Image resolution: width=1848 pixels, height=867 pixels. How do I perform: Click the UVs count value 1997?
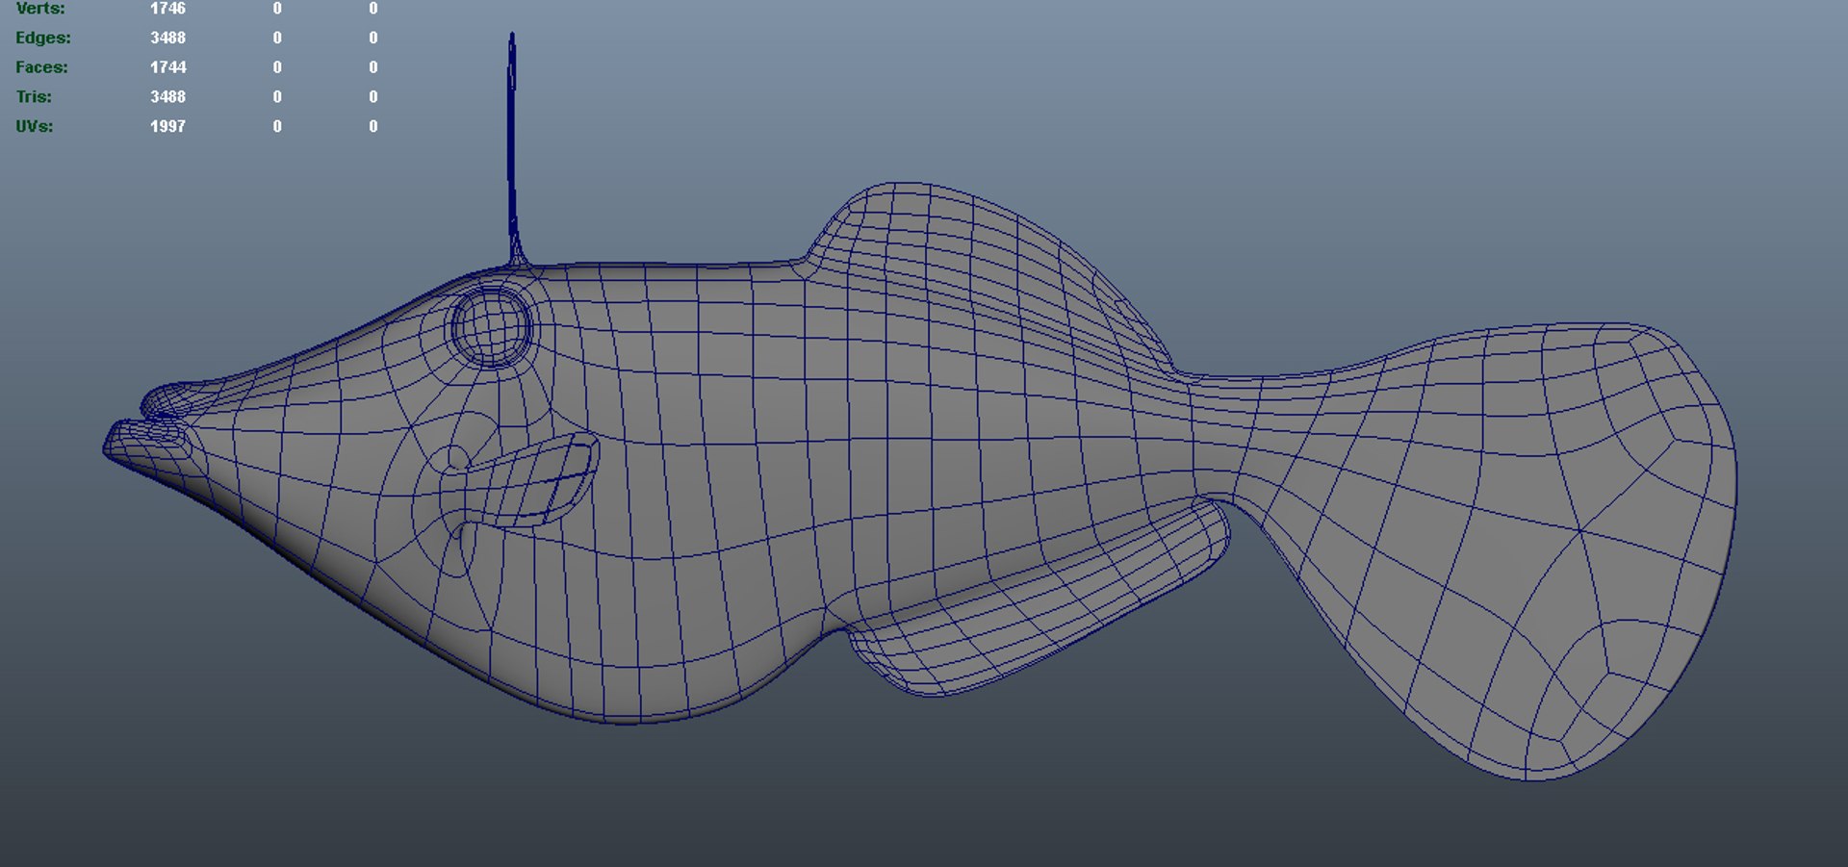tap(167, 126)
